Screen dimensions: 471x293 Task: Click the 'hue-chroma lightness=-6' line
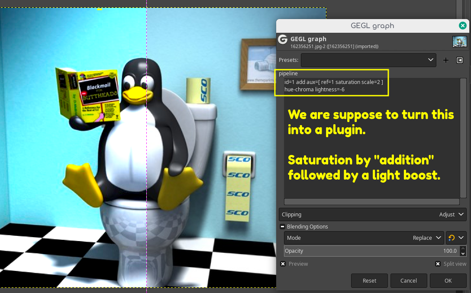pyautogui.click(x=314, y=90)
